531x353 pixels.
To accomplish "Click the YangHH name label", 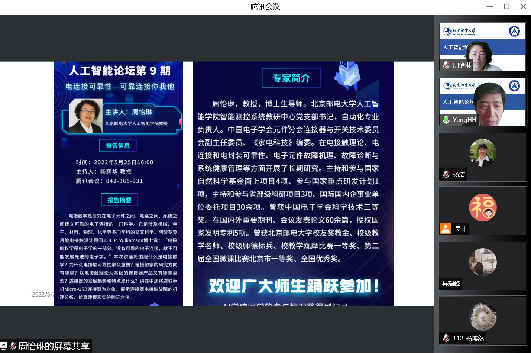I will (x=464, y=120).
